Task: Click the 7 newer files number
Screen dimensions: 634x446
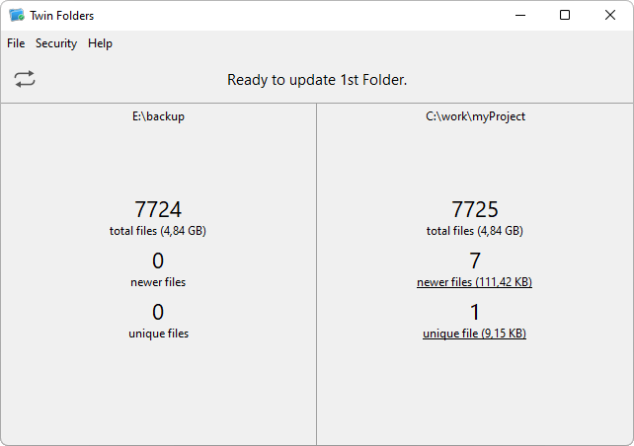Action: point(475,260)
